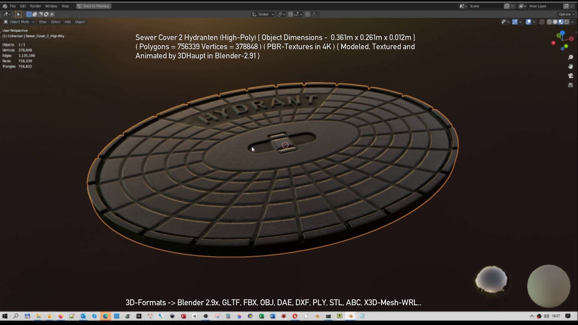This screenshot has width=578, height=325.
Task: Open the viewport View menu
Action: click(x=42, y=22)
